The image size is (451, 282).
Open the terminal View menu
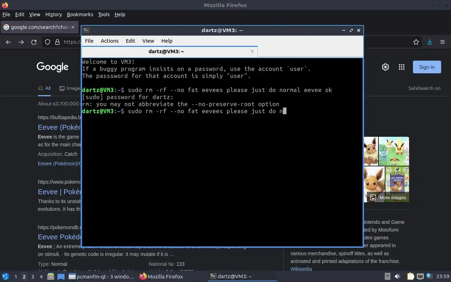[148, 41]
